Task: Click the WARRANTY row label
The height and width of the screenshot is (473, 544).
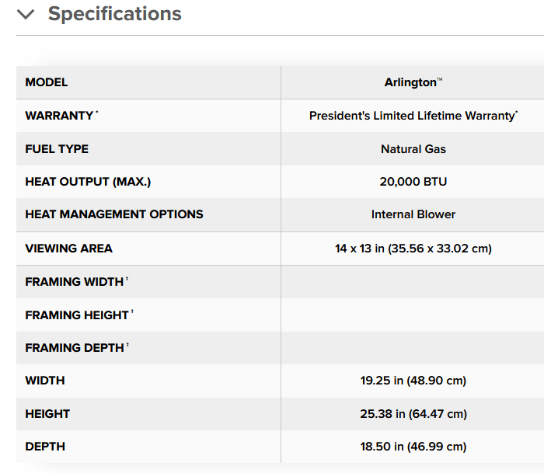Action: pyautogui.click(x=61, y=115)
